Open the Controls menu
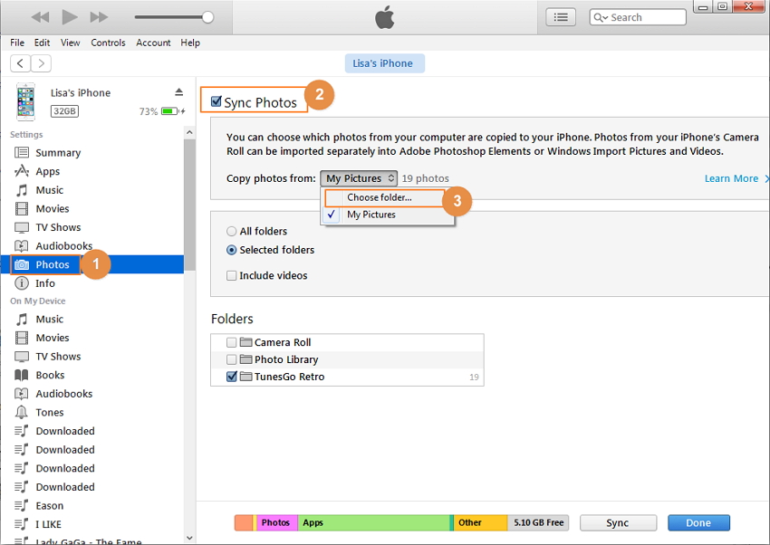The width and height of the screenshot is (770, 545). 108,43
